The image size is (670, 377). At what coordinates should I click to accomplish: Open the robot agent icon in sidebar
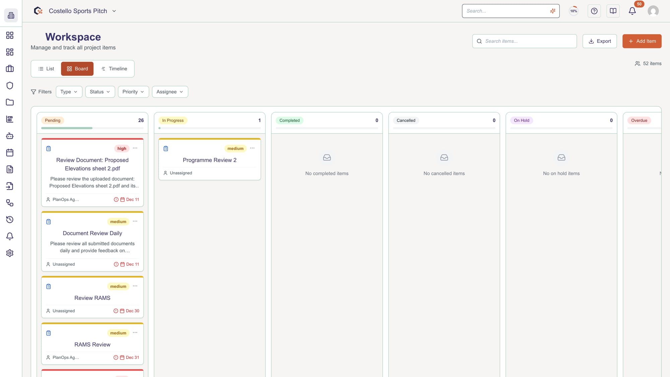point(10,136)
